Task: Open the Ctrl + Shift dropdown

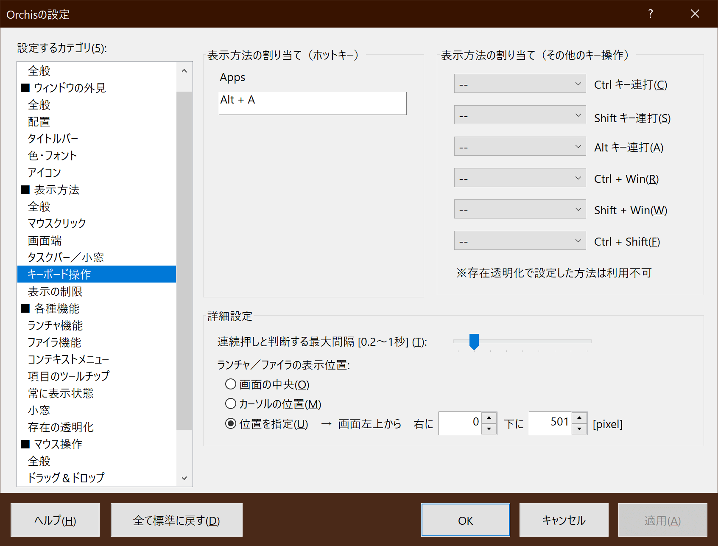Action: pyautogui.click(x=520, y=241)
